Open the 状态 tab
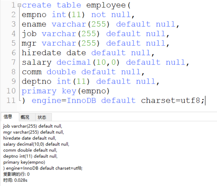 (x=43, y=117)
